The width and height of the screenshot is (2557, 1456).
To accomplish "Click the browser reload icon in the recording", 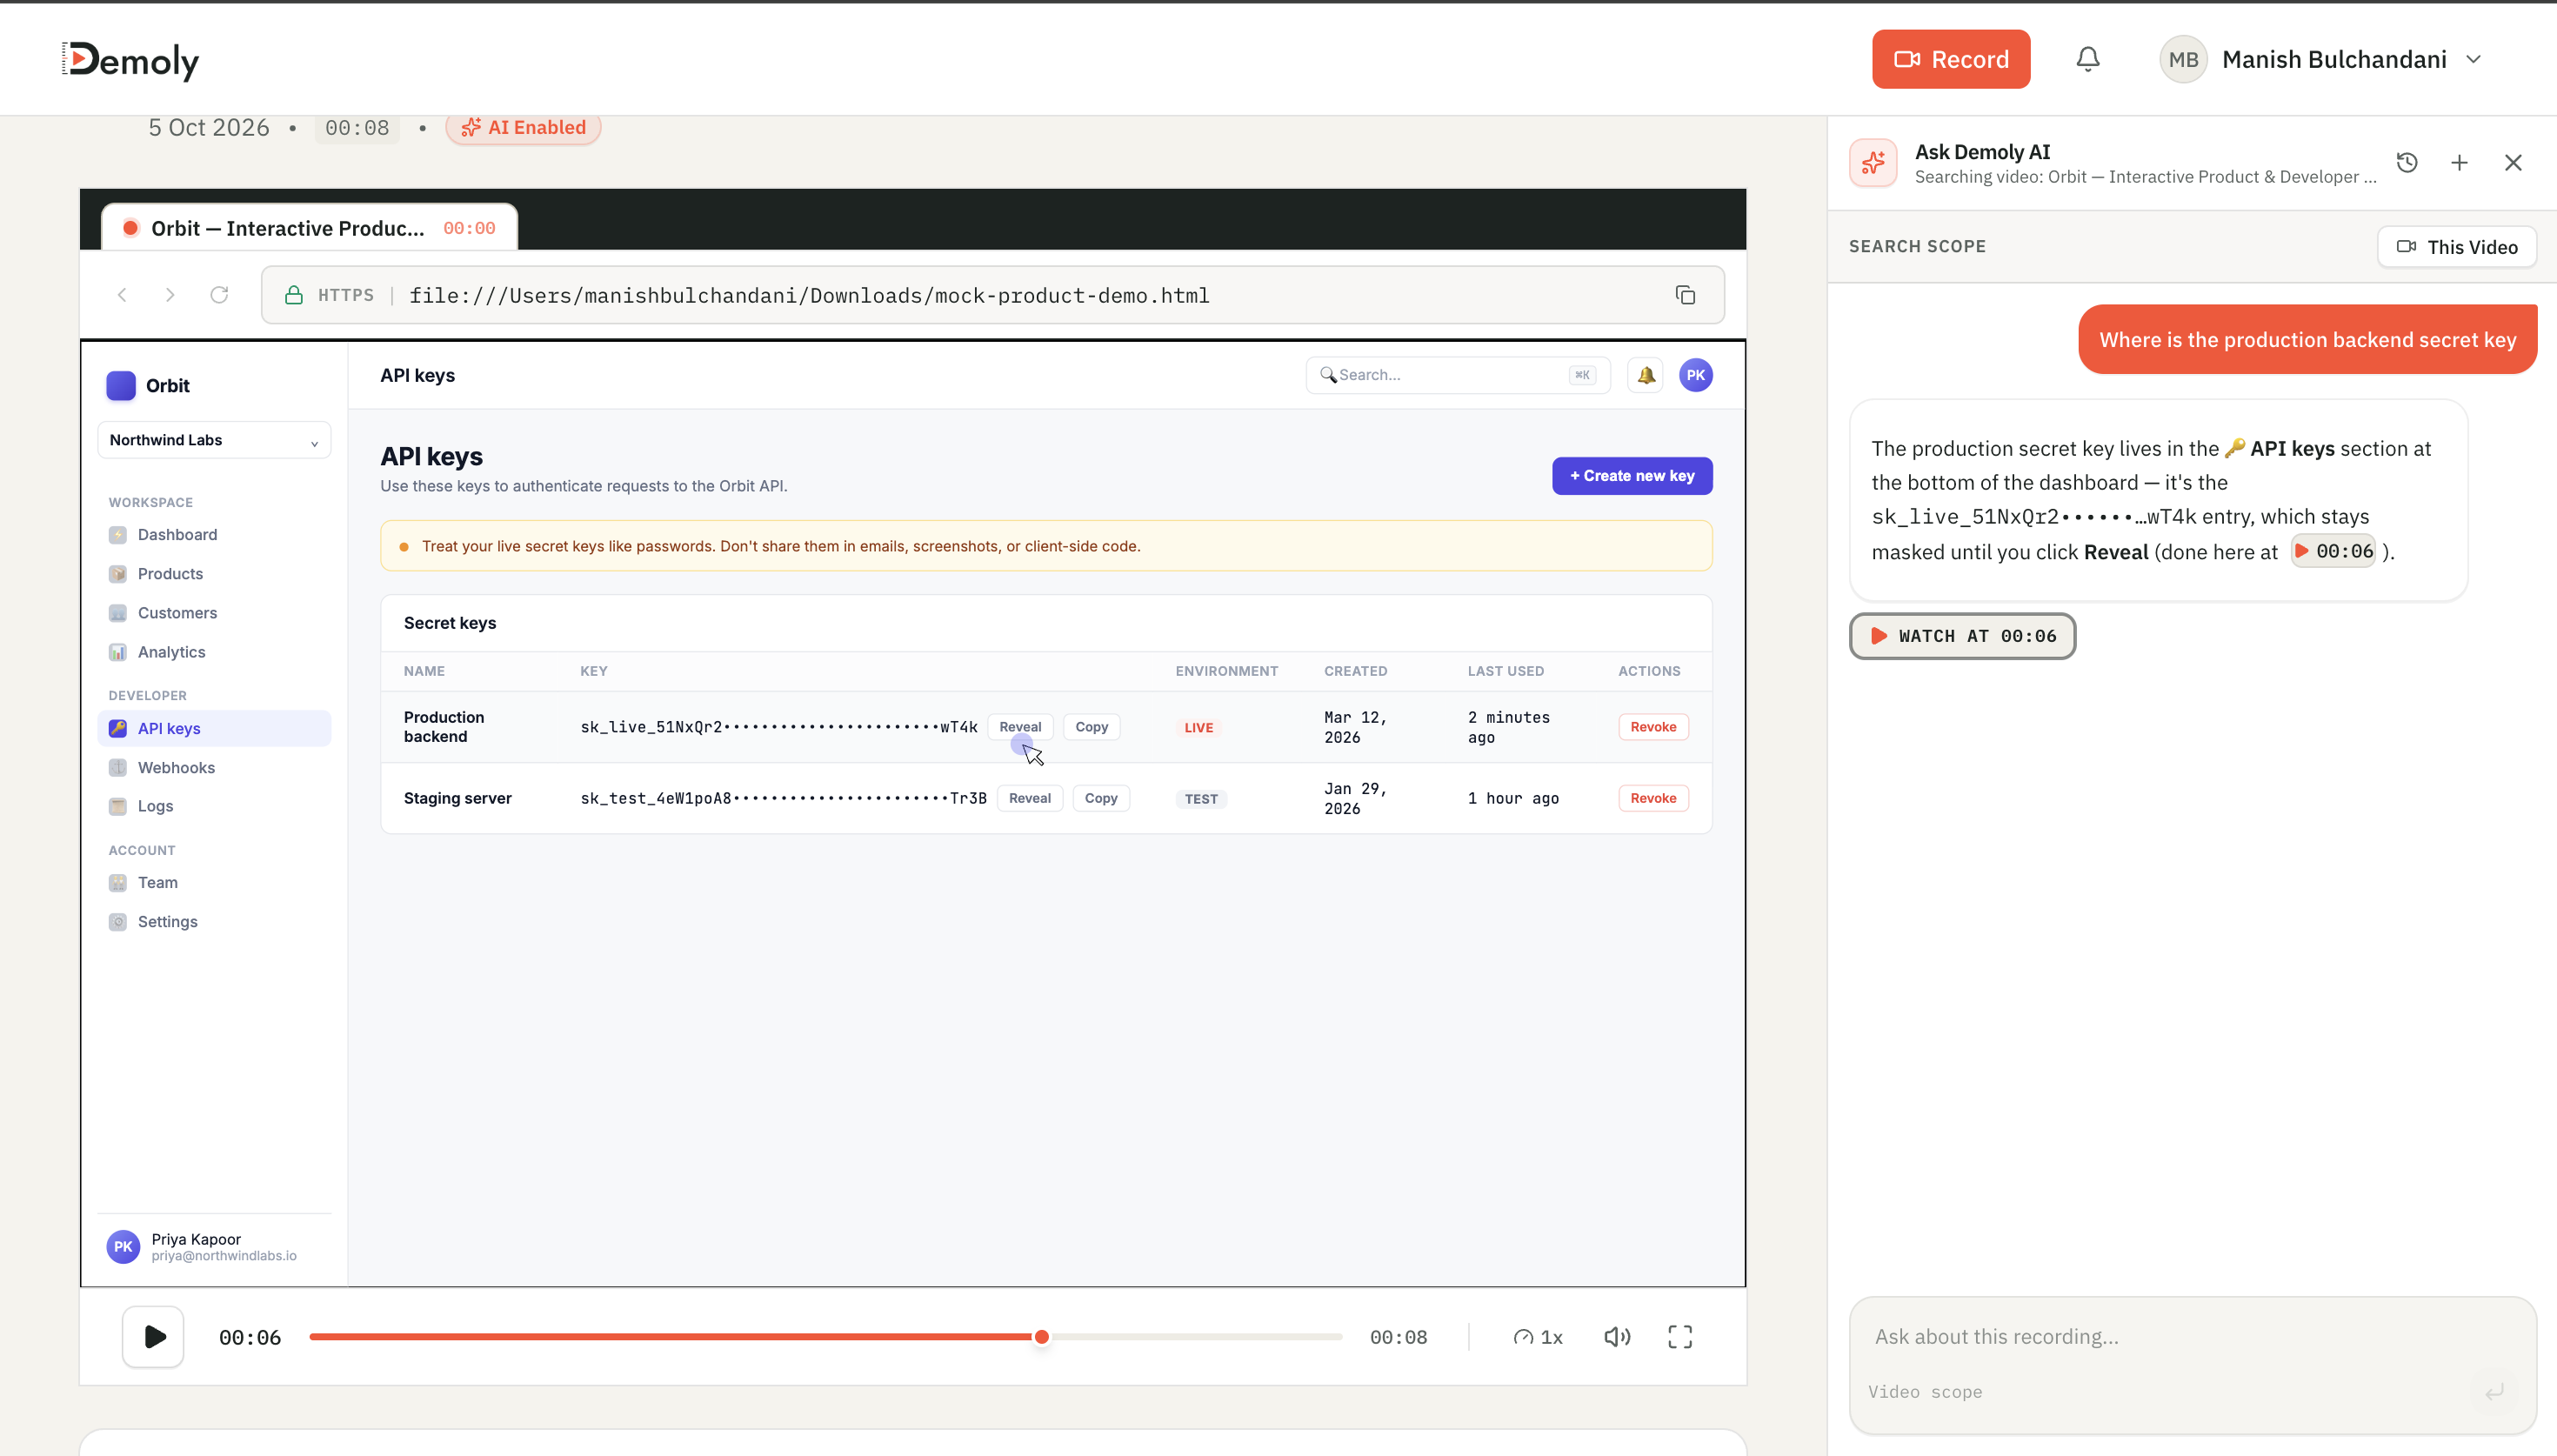I will (x=219, y=295).
